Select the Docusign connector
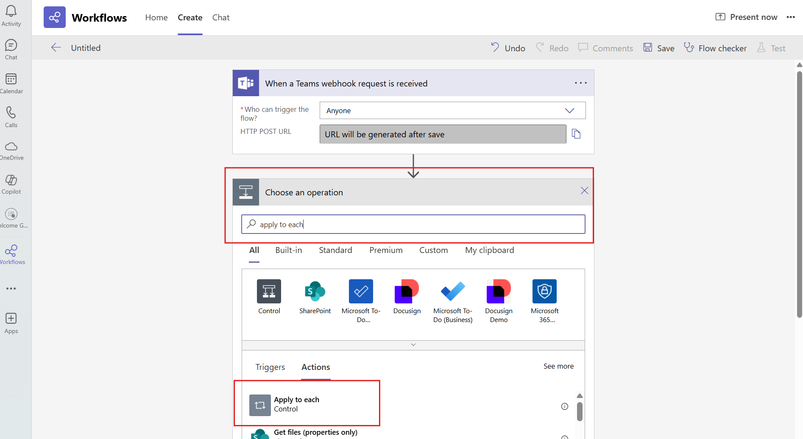This screenshot has height=439, width=803. pos(407,297)
